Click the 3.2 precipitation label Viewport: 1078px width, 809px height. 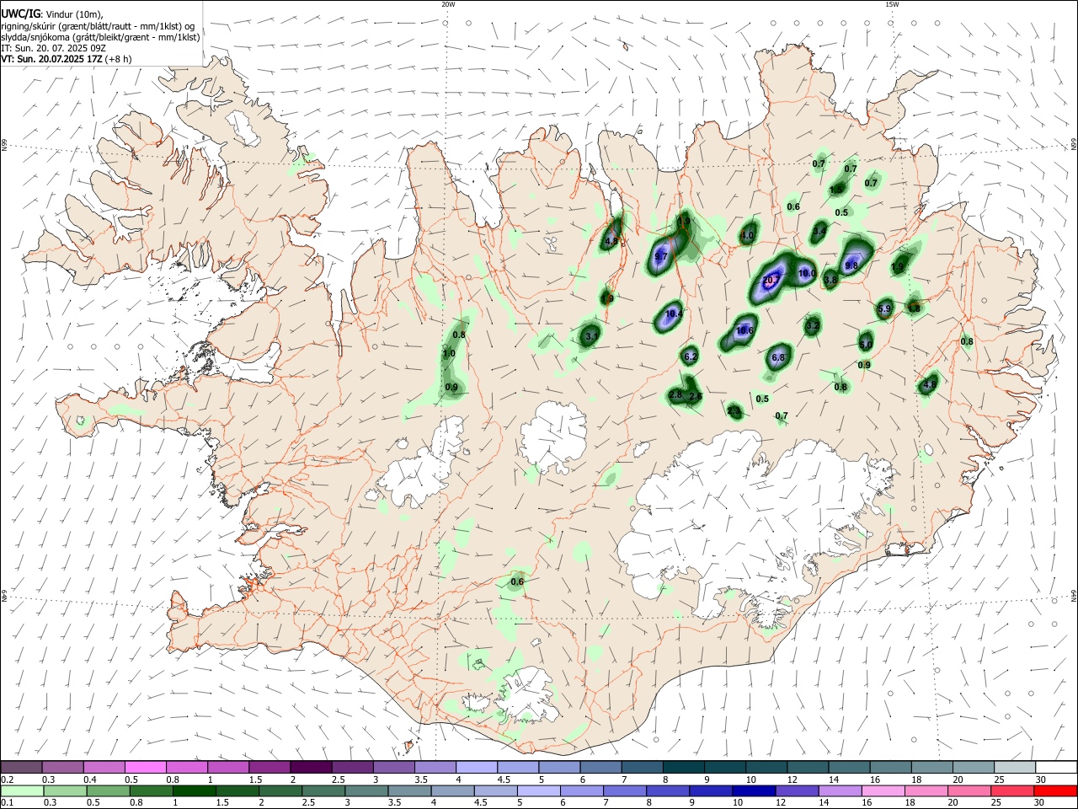(813, 324)
